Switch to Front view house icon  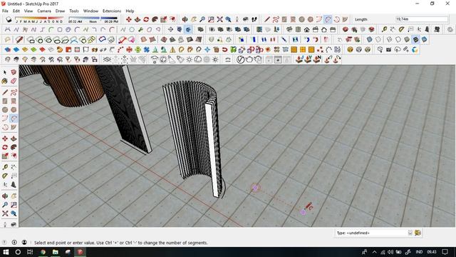(306, 29)
